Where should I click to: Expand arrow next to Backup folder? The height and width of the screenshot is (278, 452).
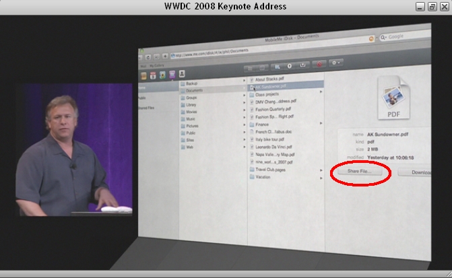244,80
